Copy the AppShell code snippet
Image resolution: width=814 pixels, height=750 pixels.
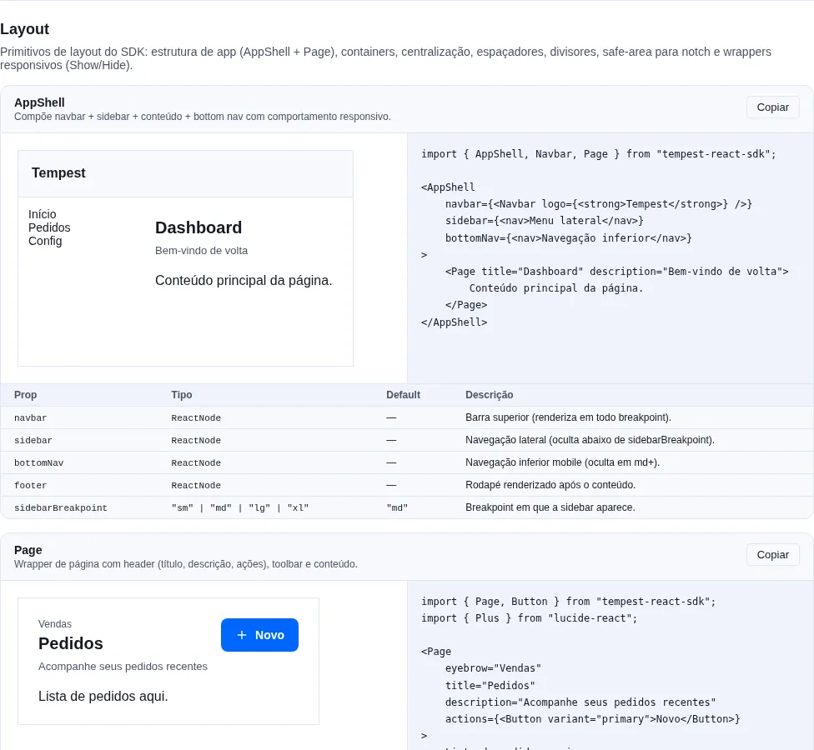click(x=772, y=107)
